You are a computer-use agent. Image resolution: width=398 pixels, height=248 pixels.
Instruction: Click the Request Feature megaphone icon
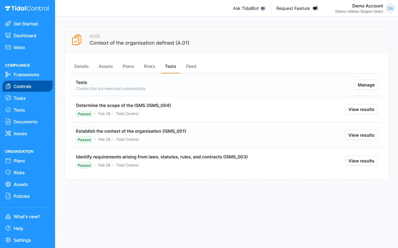click(315, 8)
